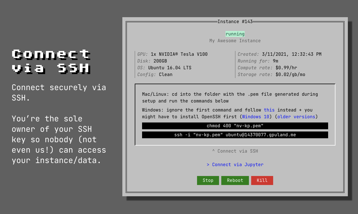
Task: Collapse the 'Connect via SSH' section
Action: (x=235, y=151)
